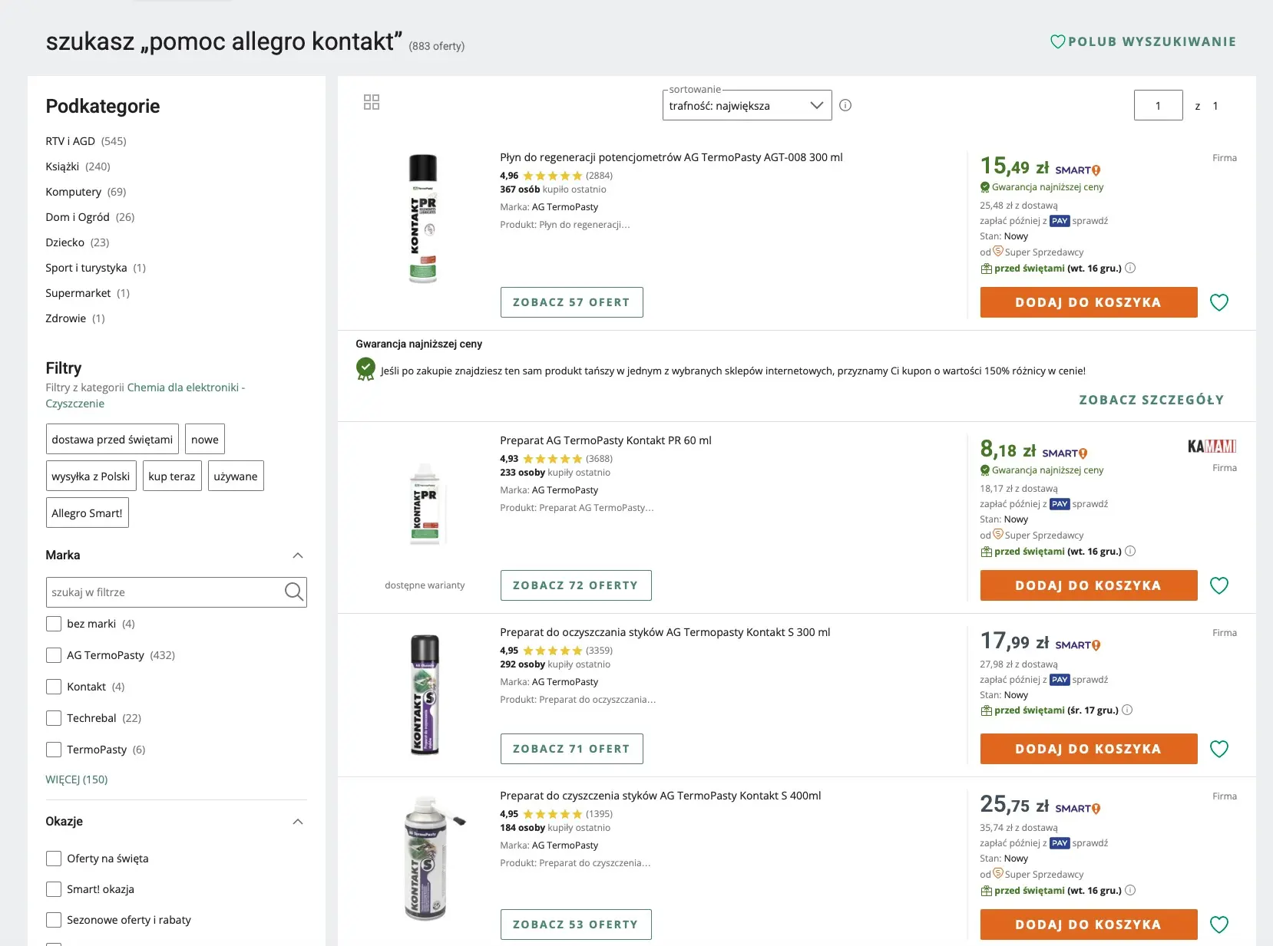Click the sorting info icon

(x=845, y=106)
